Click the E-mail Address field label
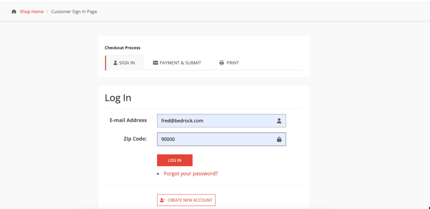This screenshot has height=209, width=430. [x=128, y=120]
